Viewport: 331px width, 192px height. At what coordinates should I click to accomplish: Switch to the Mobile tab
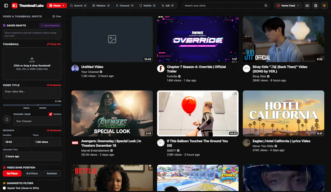coord(147,5)
